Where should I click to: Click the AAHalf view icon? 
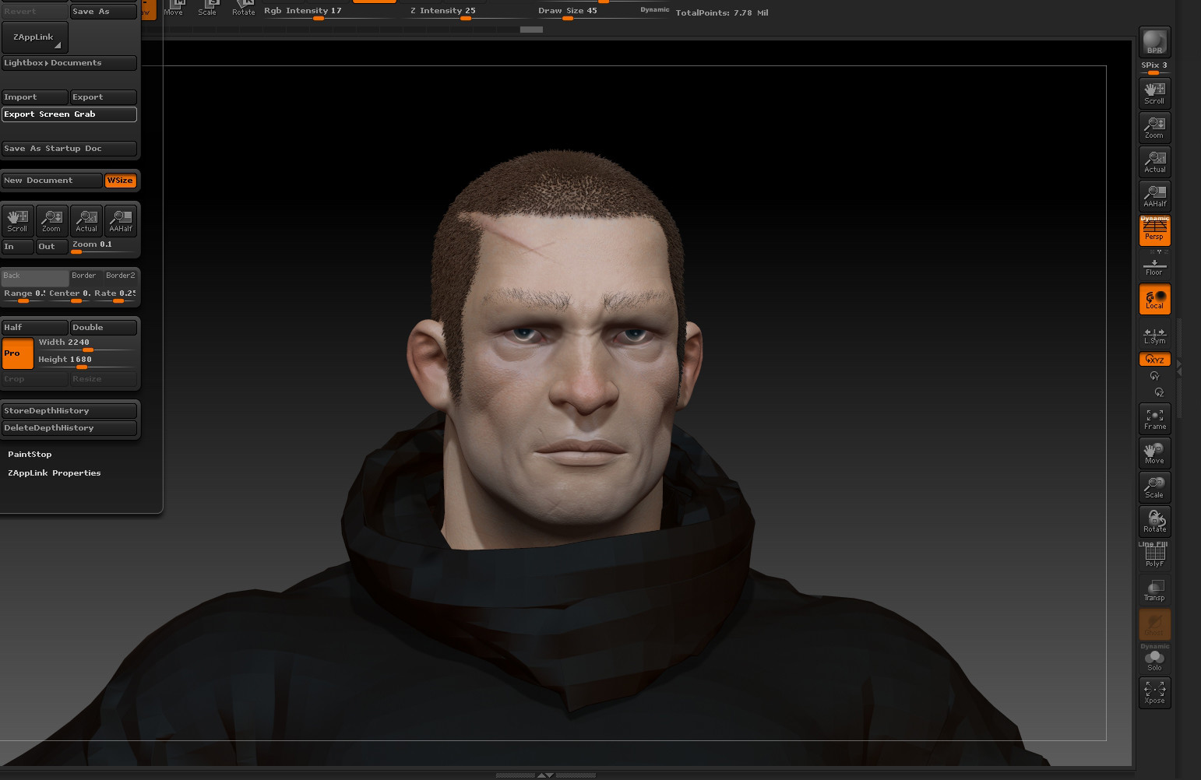(x=1153, y=195)
